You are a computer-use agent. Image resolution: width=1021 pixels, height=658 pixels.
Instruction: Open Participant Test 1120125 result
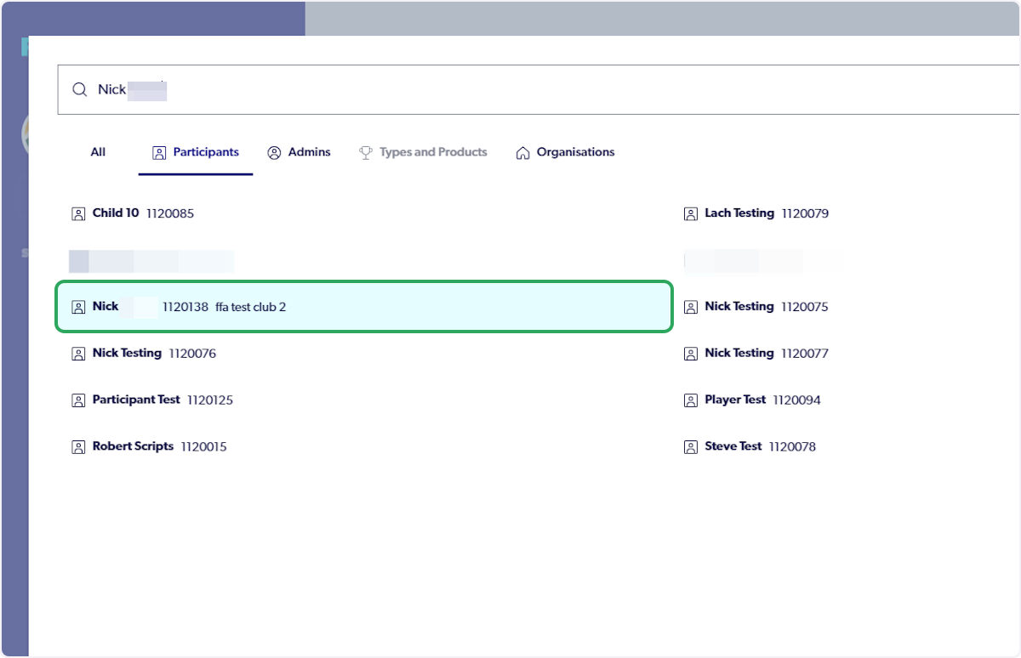(152, 400)
